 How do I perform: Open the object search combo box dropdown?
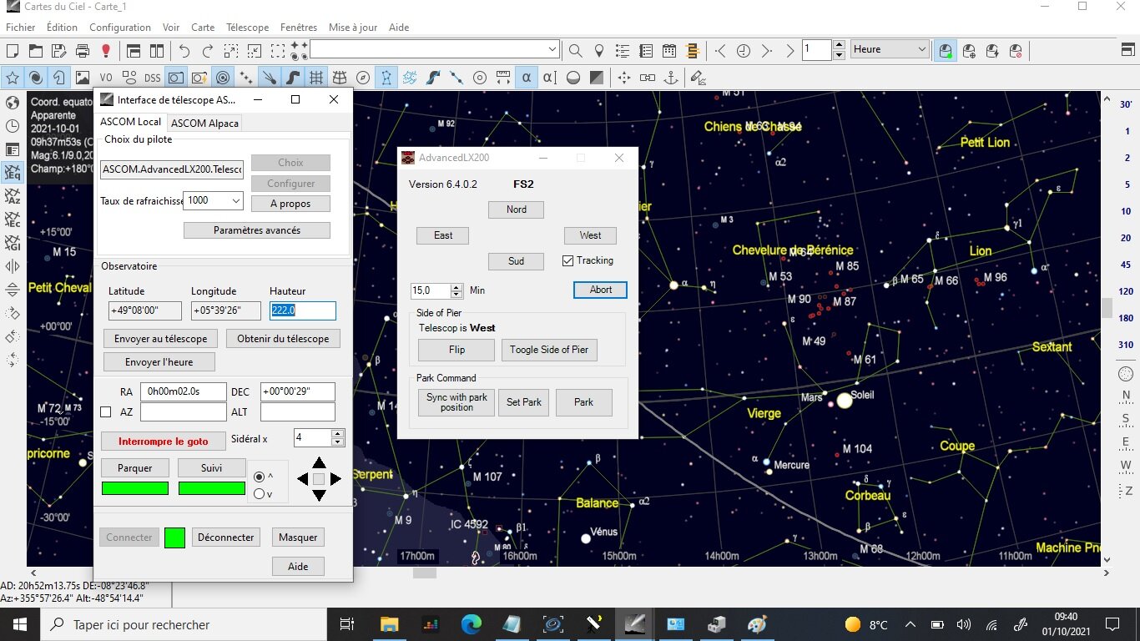point(552,50)
